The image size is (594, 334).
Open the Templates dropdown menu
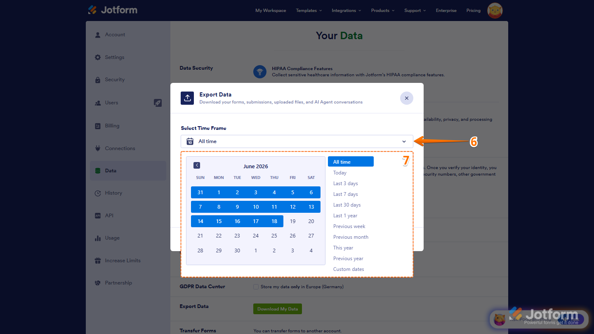tap(309, 10)
